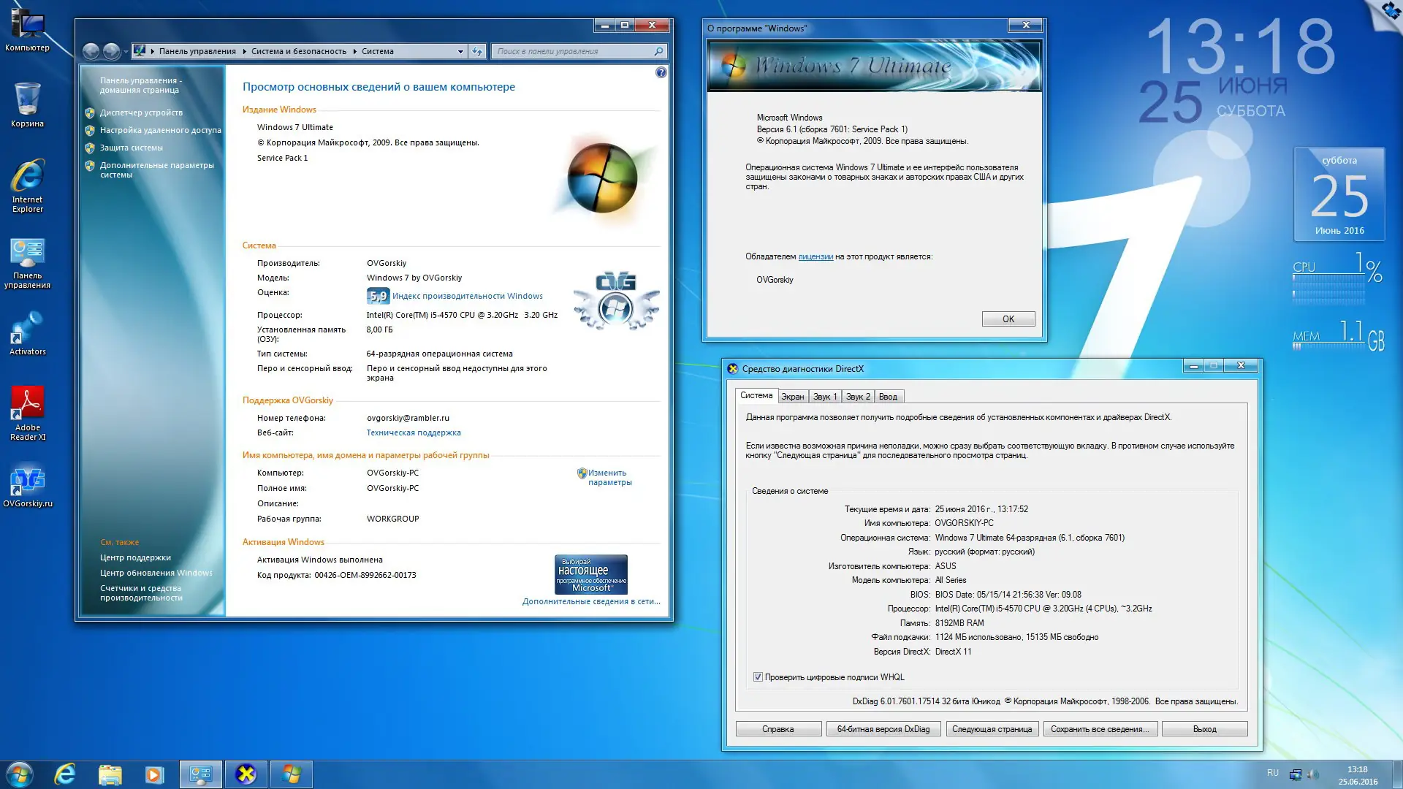Click the help question-mark icon in System window

pos(660,72)
